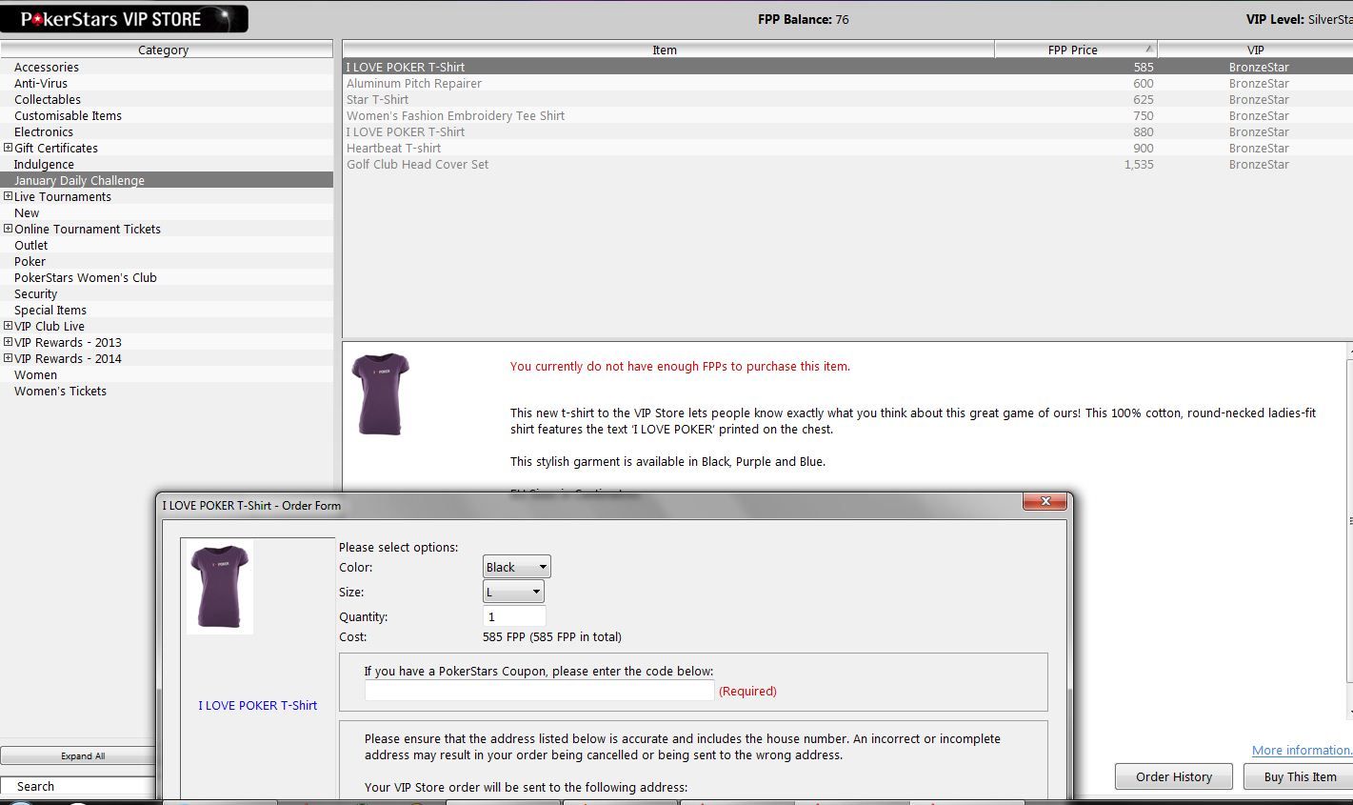
Task: Select Aluminum Pitch Repairer item
Action: (x=846, y=83)
